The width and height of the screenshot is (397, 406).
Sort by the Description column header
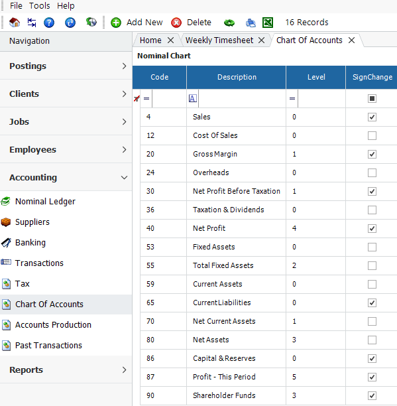click(237, 77)
